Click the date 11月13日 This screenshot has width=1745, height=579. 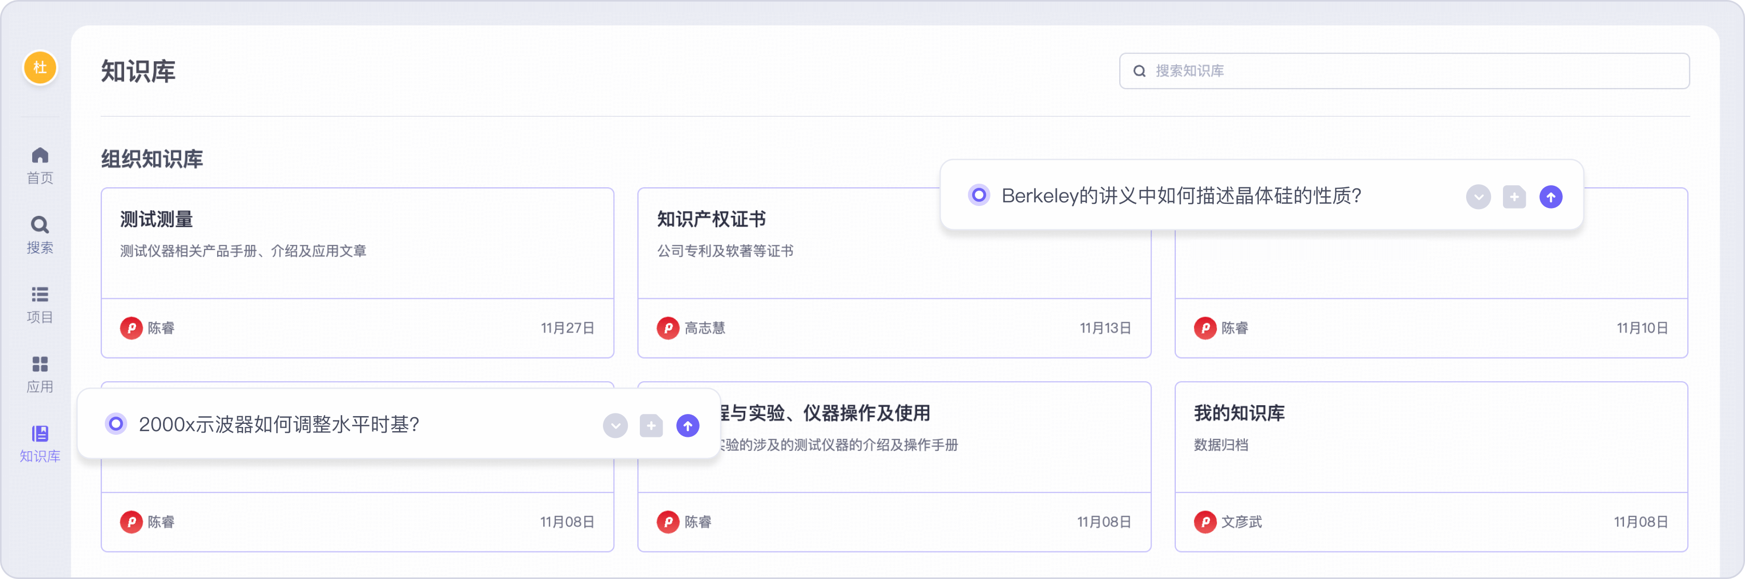click(1106, 328)
